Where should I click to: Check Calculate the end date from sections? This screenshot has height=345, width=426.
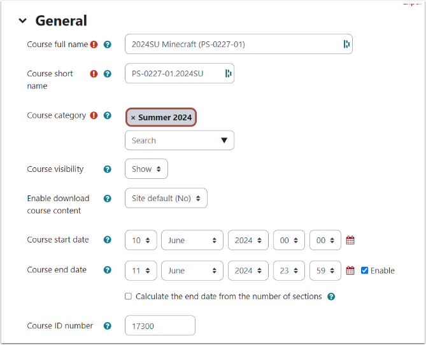click(129, 297)
